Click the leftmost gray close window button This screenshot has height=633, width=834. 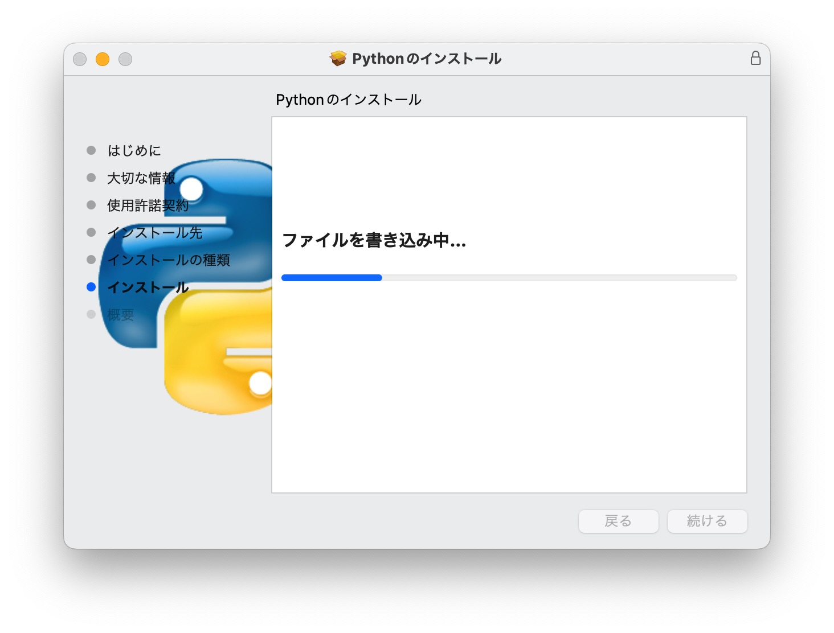point(80,59)
